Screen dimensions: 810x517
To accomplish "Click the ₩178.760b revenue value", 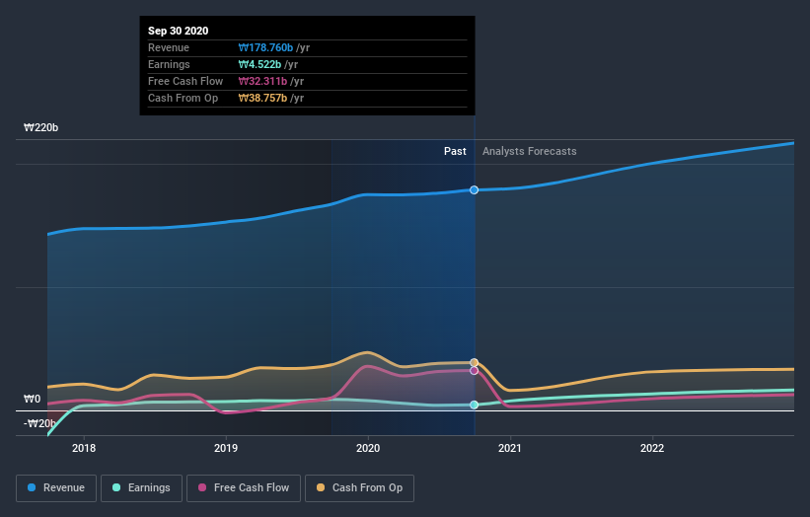I will (265, 47).
